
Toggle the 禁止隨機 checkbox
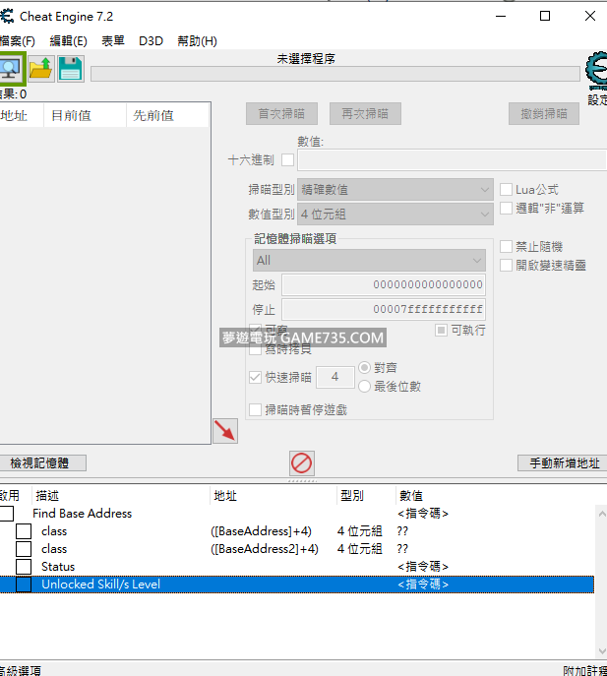pyautogui.click(x=506, y=247)
